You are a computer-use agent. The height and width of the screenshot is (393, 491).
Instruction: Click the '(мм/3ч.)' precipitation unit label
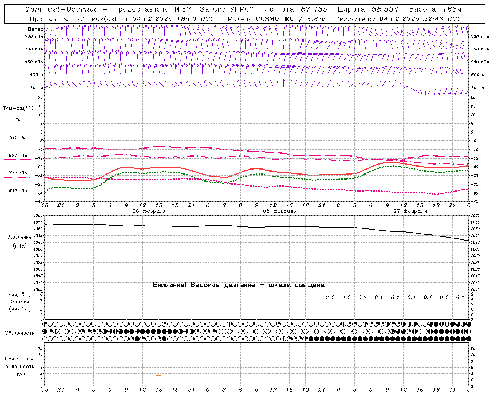tap(20, 294)
